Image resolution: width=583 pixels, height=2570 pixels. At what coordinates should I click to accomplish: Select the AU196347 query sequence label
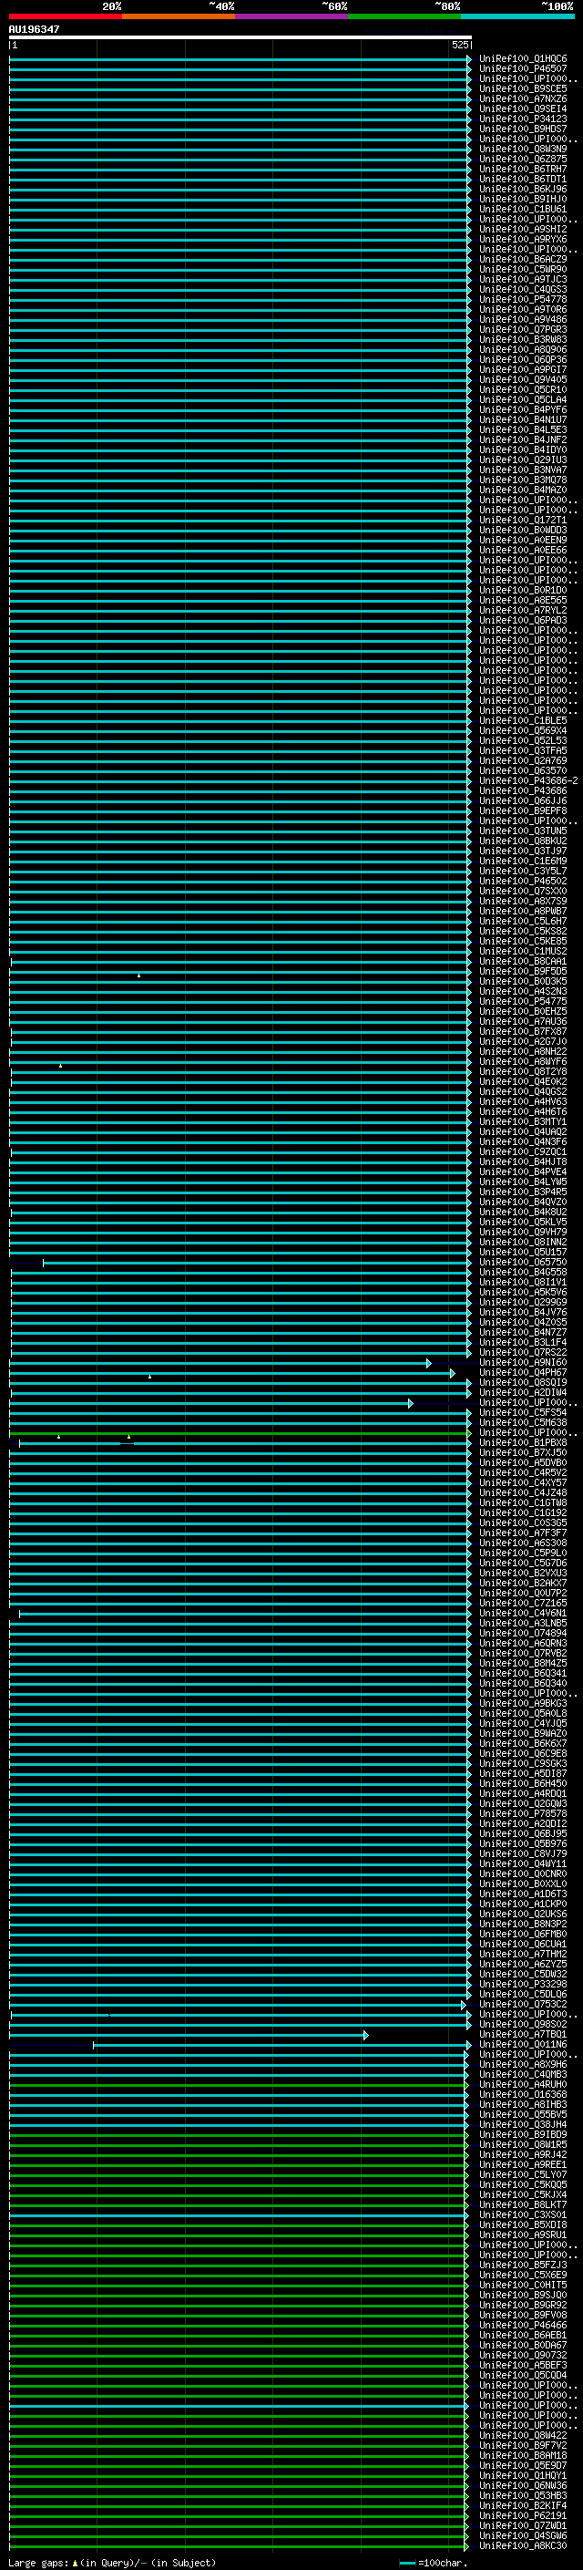point(34,29)
